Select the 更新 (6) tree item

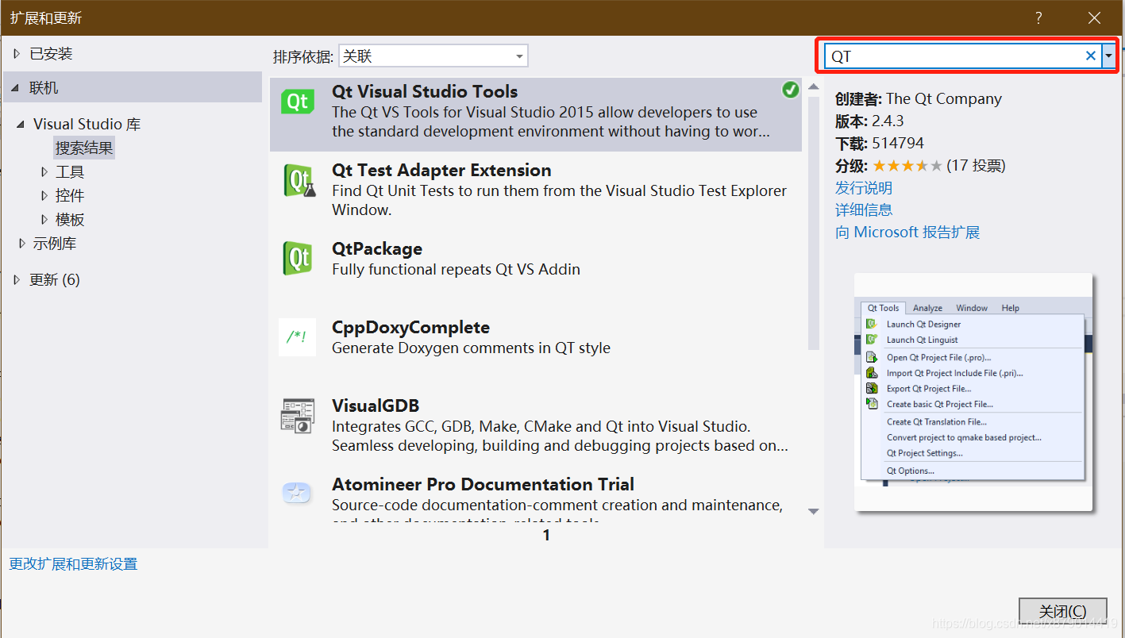(55, 279)
